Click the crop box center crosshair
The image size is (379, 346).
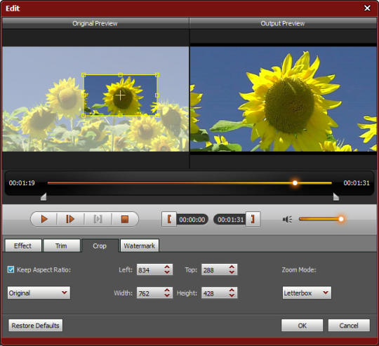(120, 95)
